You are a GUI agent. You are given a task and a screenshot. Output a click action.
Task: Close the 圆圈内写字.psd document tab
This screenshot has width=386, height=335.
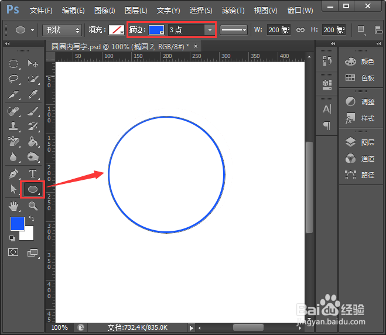click(196, 46)
